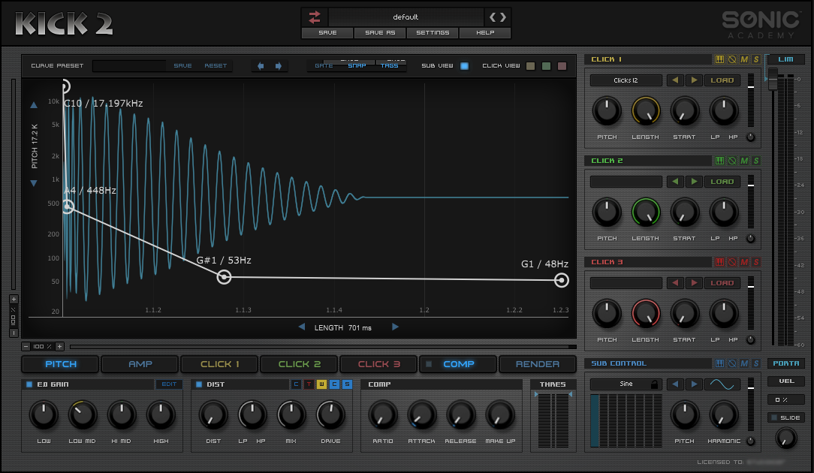The image size is (814, 473).
Task: Click the red preset swap arrows icon
Action: [315, 17]
